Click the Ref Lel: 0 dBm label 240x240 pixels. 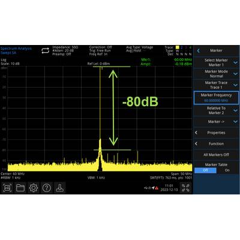click(x=98, y=64)
